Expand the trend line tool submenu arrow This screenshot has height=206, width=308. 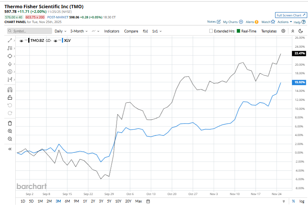tap(14, 41)
